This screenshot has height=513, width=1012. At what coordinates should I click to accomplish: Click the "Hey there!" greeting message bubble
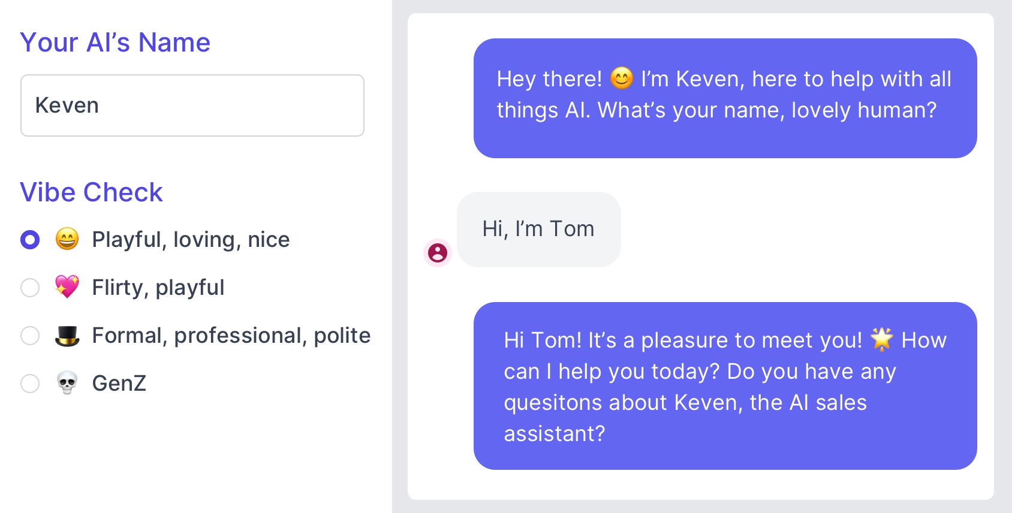tap(725, 98)
